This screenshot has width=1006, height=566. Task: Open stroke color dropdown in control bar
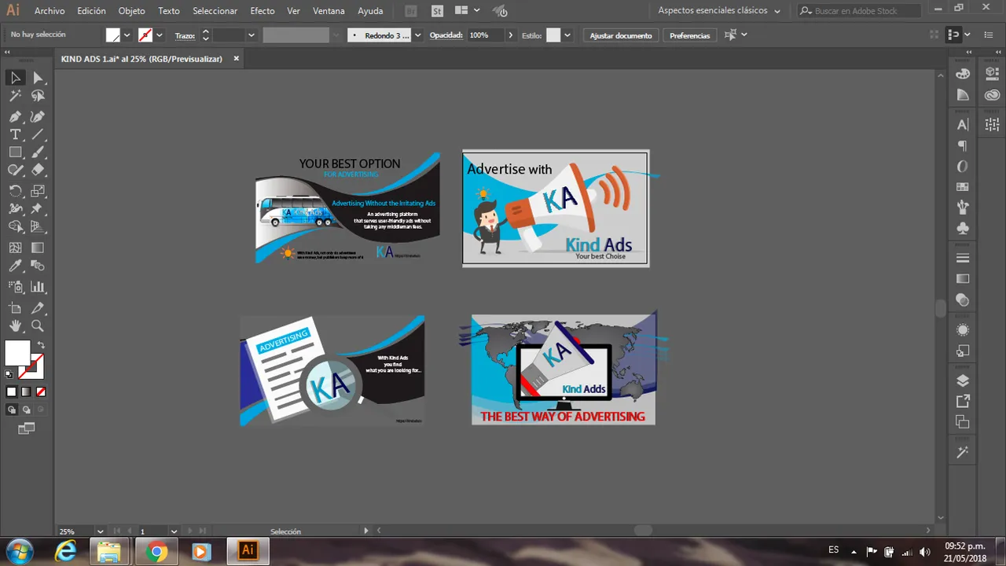[160, 35]
